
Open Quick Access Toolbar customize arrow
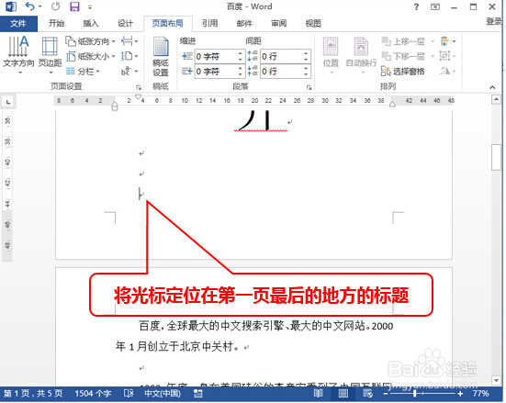point(90,7)
